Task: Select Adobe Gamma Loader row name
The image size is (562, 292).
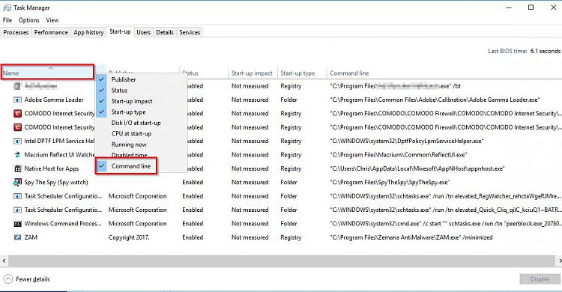Action: click(54, 100)
